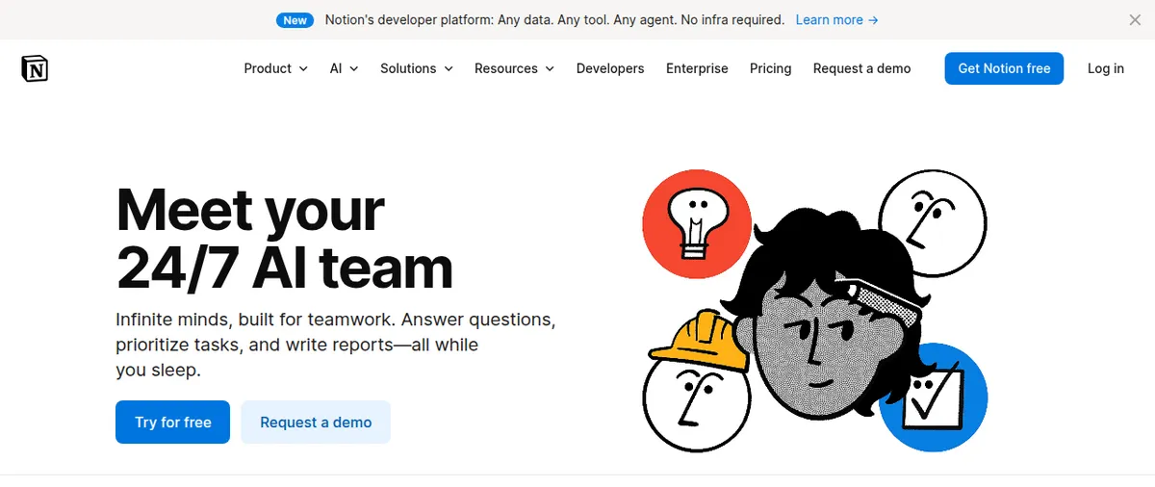1155x487 pixels.
Task: Go to the Developers page
Action: (x=610, y=68)
